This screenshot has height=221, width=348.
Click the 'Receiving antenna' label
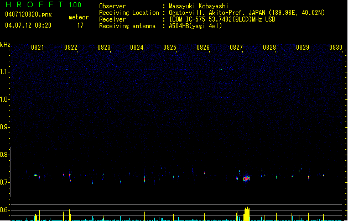click(127, 26)
